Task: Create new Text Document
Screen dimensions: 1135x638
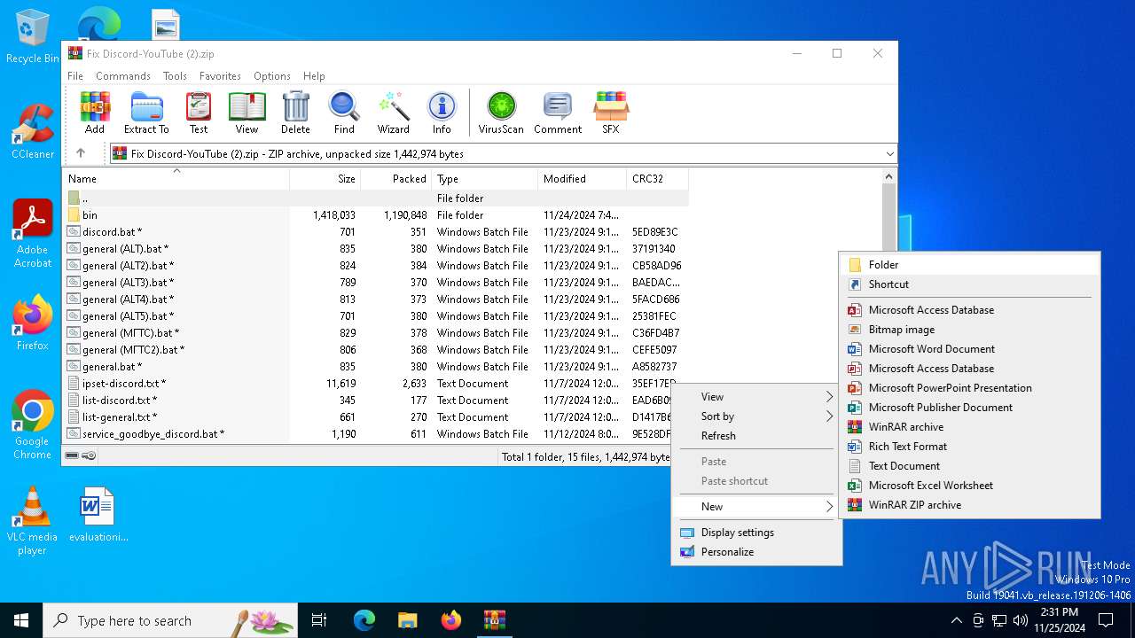Action: [970, 466]
